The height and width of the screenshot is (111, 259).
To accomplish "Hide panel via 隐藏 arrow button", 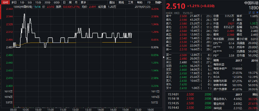I will (x=158, y=2).
